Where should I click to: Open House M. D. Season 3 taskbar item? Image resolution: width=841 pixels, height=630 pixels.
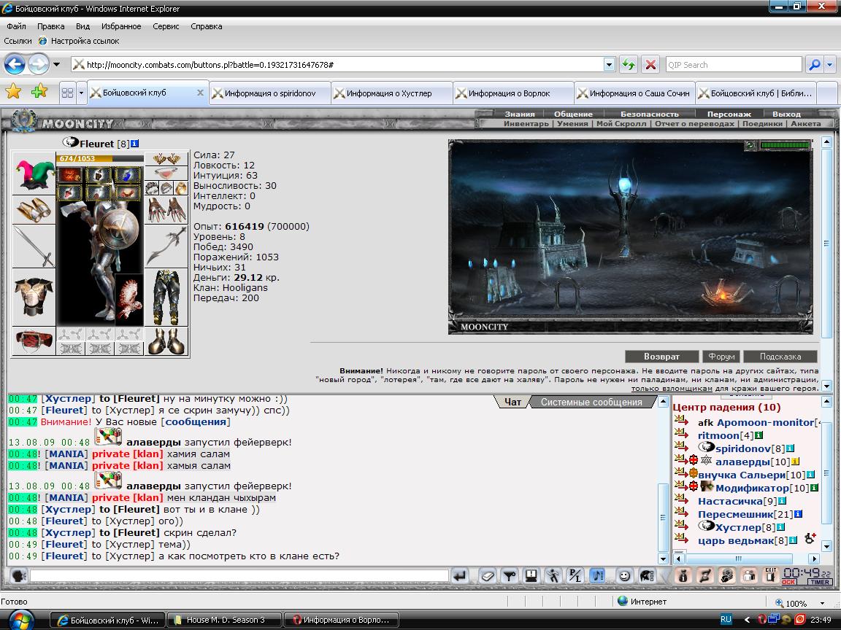[x=225, y=620]
